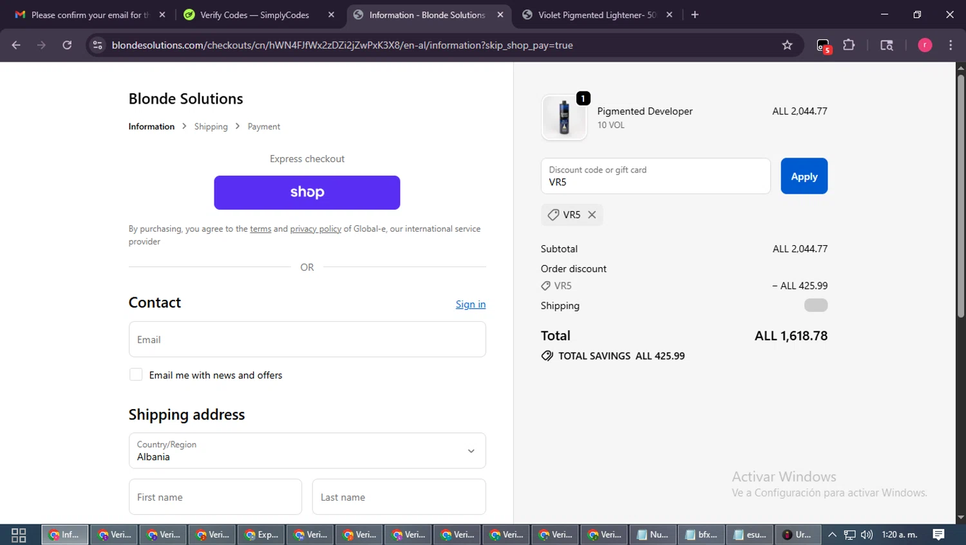The width and height of the screenshot is (966, 545).
Task: Go to the Shipping breadcrumb step
Action: coord(211,127)
